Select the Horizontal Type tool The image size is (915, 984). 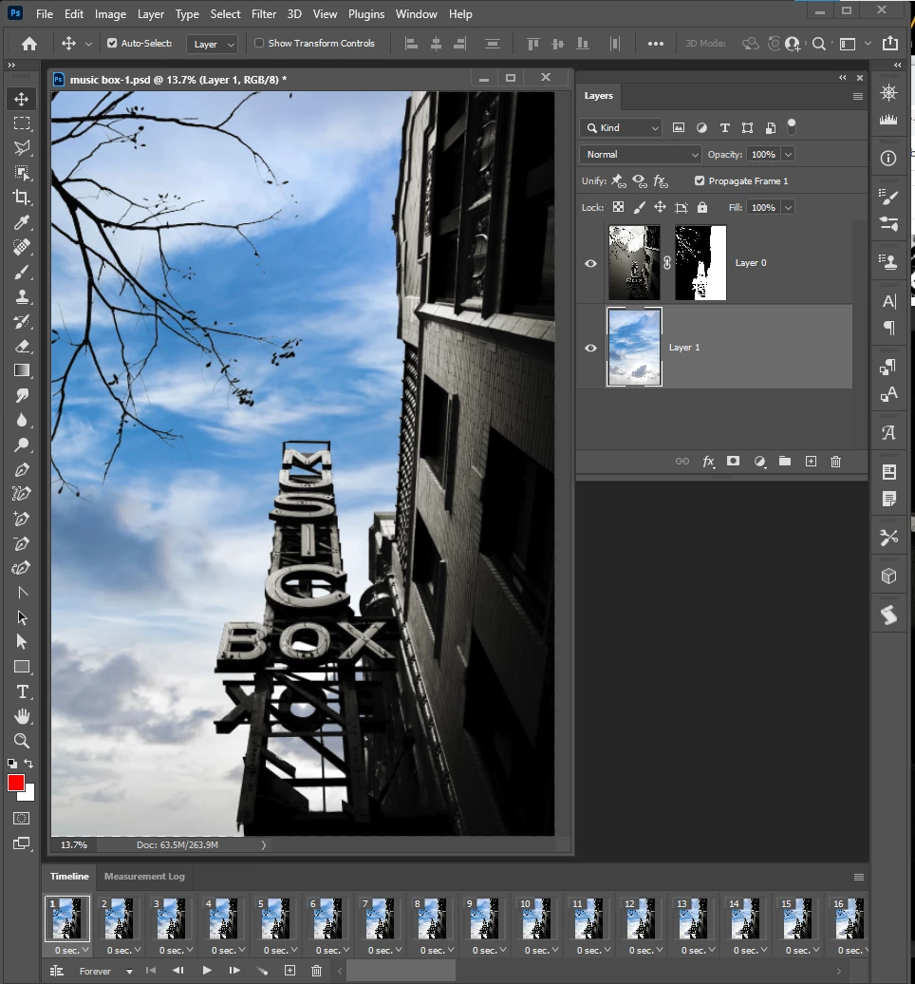[x=21, y=691]
